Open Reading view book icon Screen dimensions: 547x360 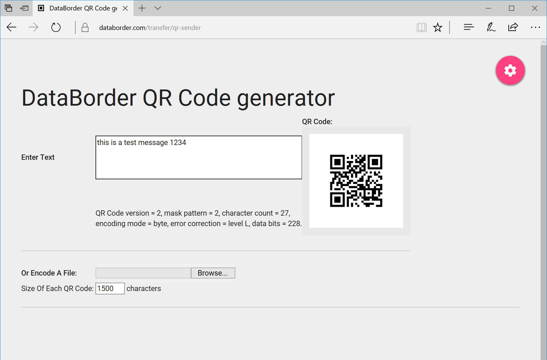tap(421, 28)
